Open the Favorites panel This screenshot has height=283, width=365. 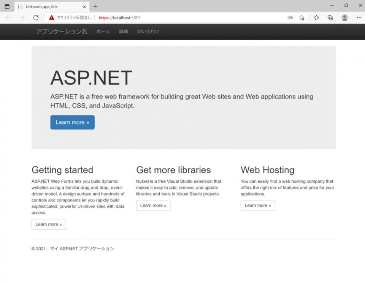click(316, 17)
